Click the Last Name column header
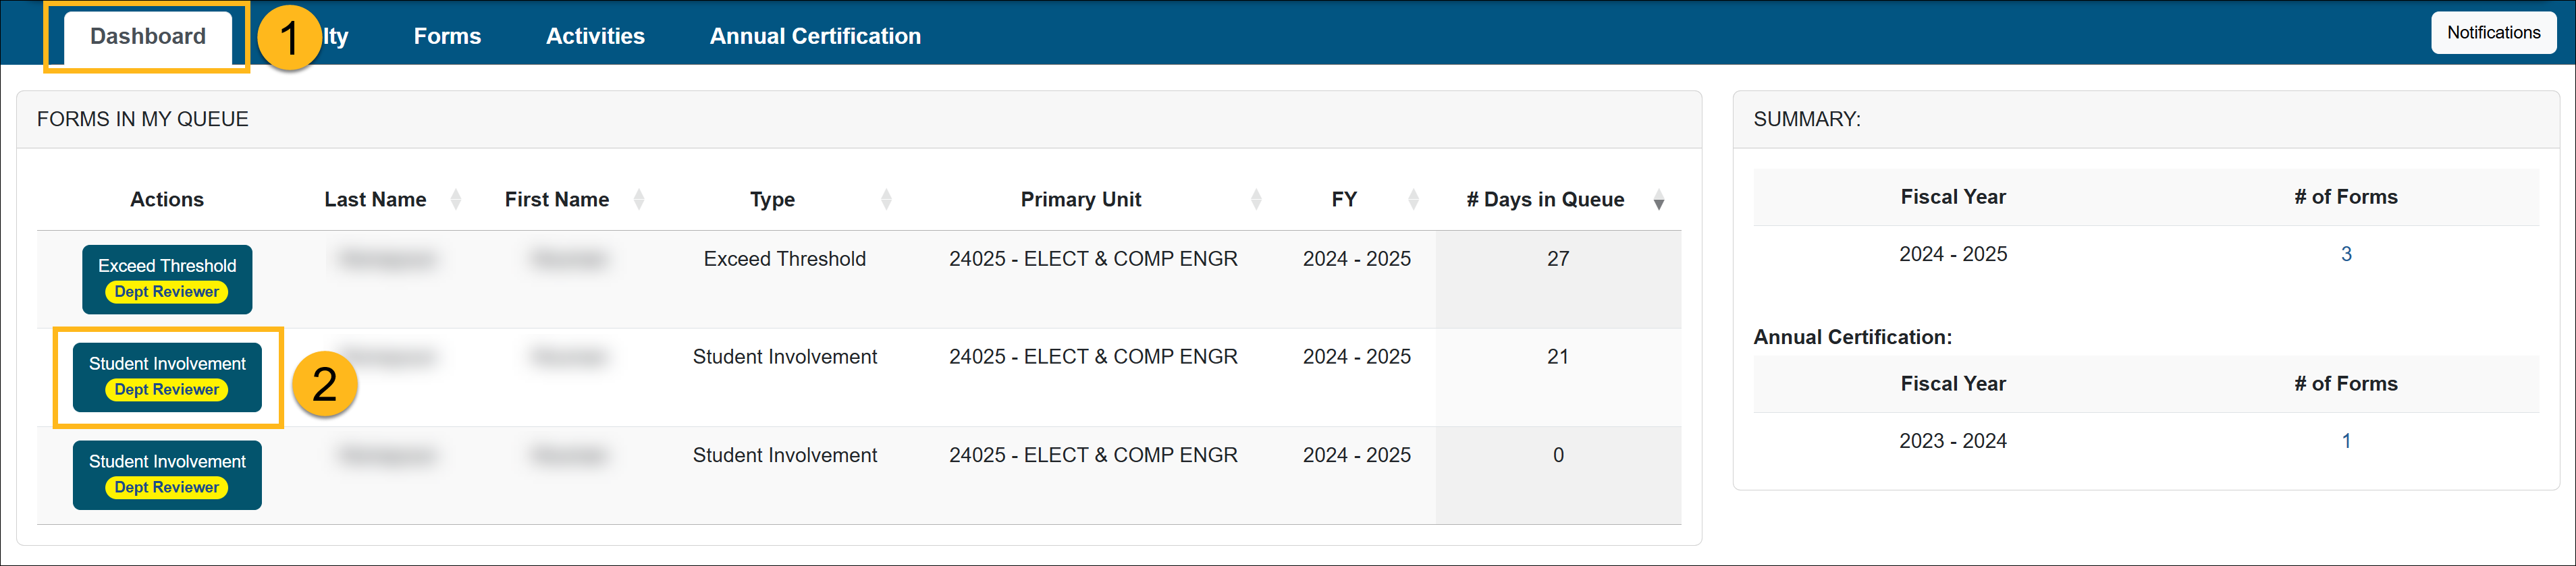 (x=375, y=200)
